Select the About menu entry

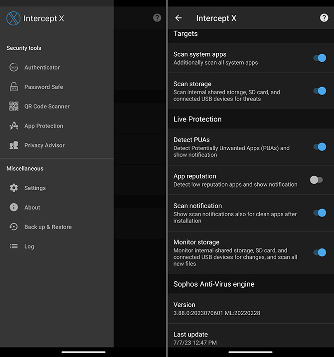(57, 207)
